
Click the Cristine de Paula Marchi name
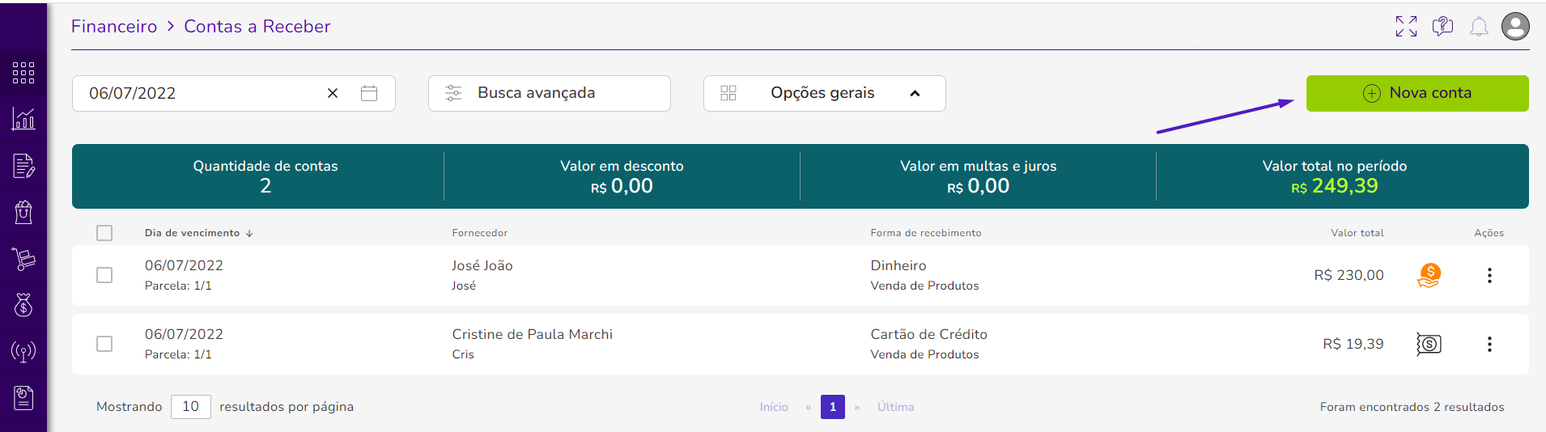click(532, 334)
